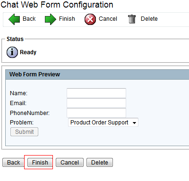This screenshot has width=189, height=181.
Task: Focus the Name text field
Action: point(96,93)
